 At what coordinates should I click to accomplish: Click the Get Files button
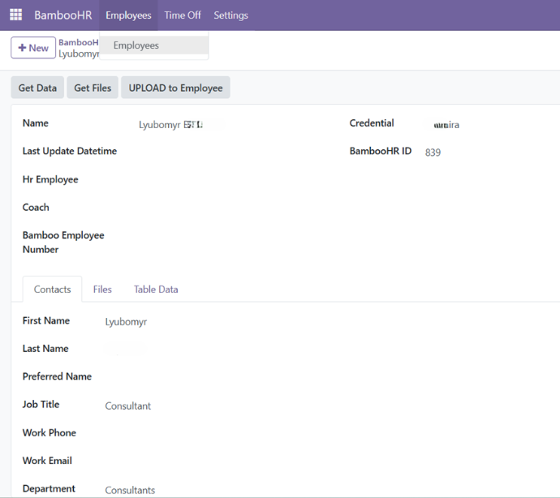click(x=93, y=88)
